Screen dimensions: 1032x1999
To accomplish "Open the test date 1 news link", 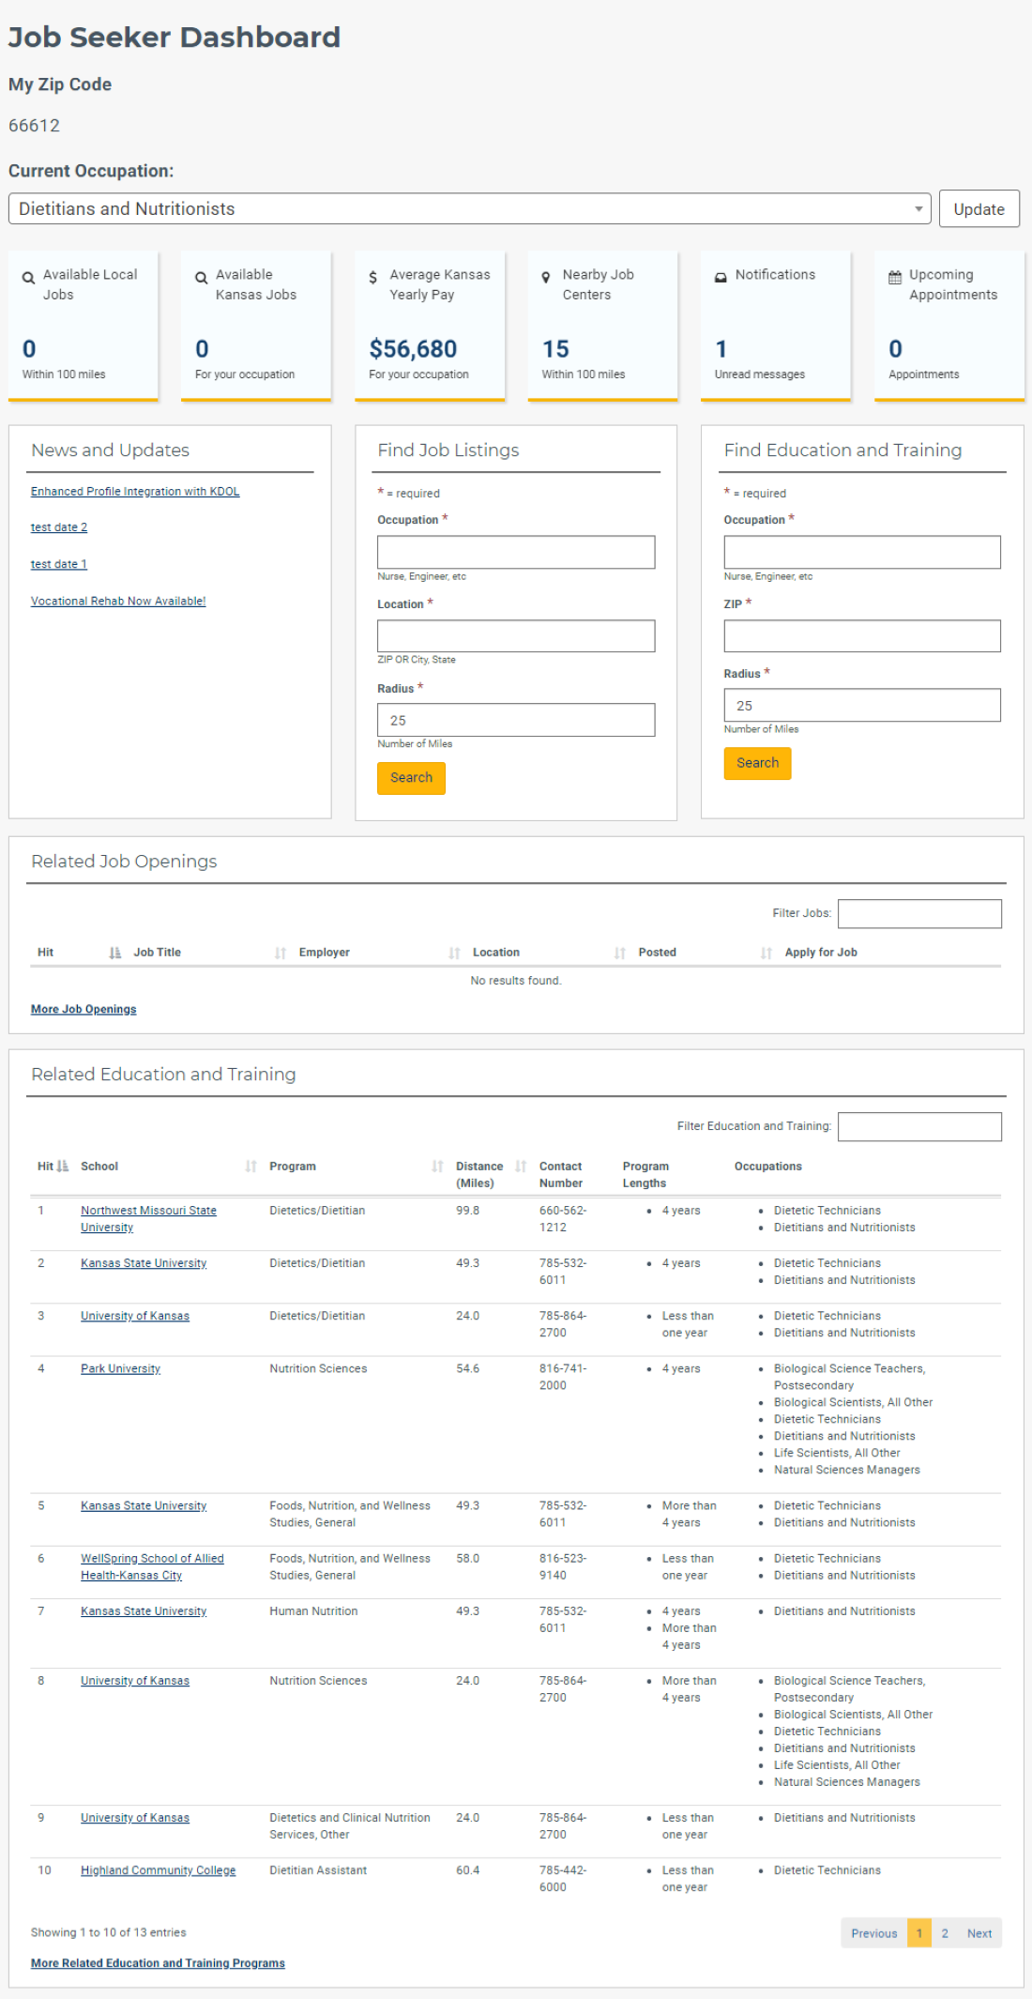I will point(59,564).
